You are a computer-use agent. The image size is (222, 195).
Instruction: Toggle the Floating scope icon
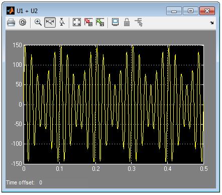pyautogui.click(x=115, y=22)
